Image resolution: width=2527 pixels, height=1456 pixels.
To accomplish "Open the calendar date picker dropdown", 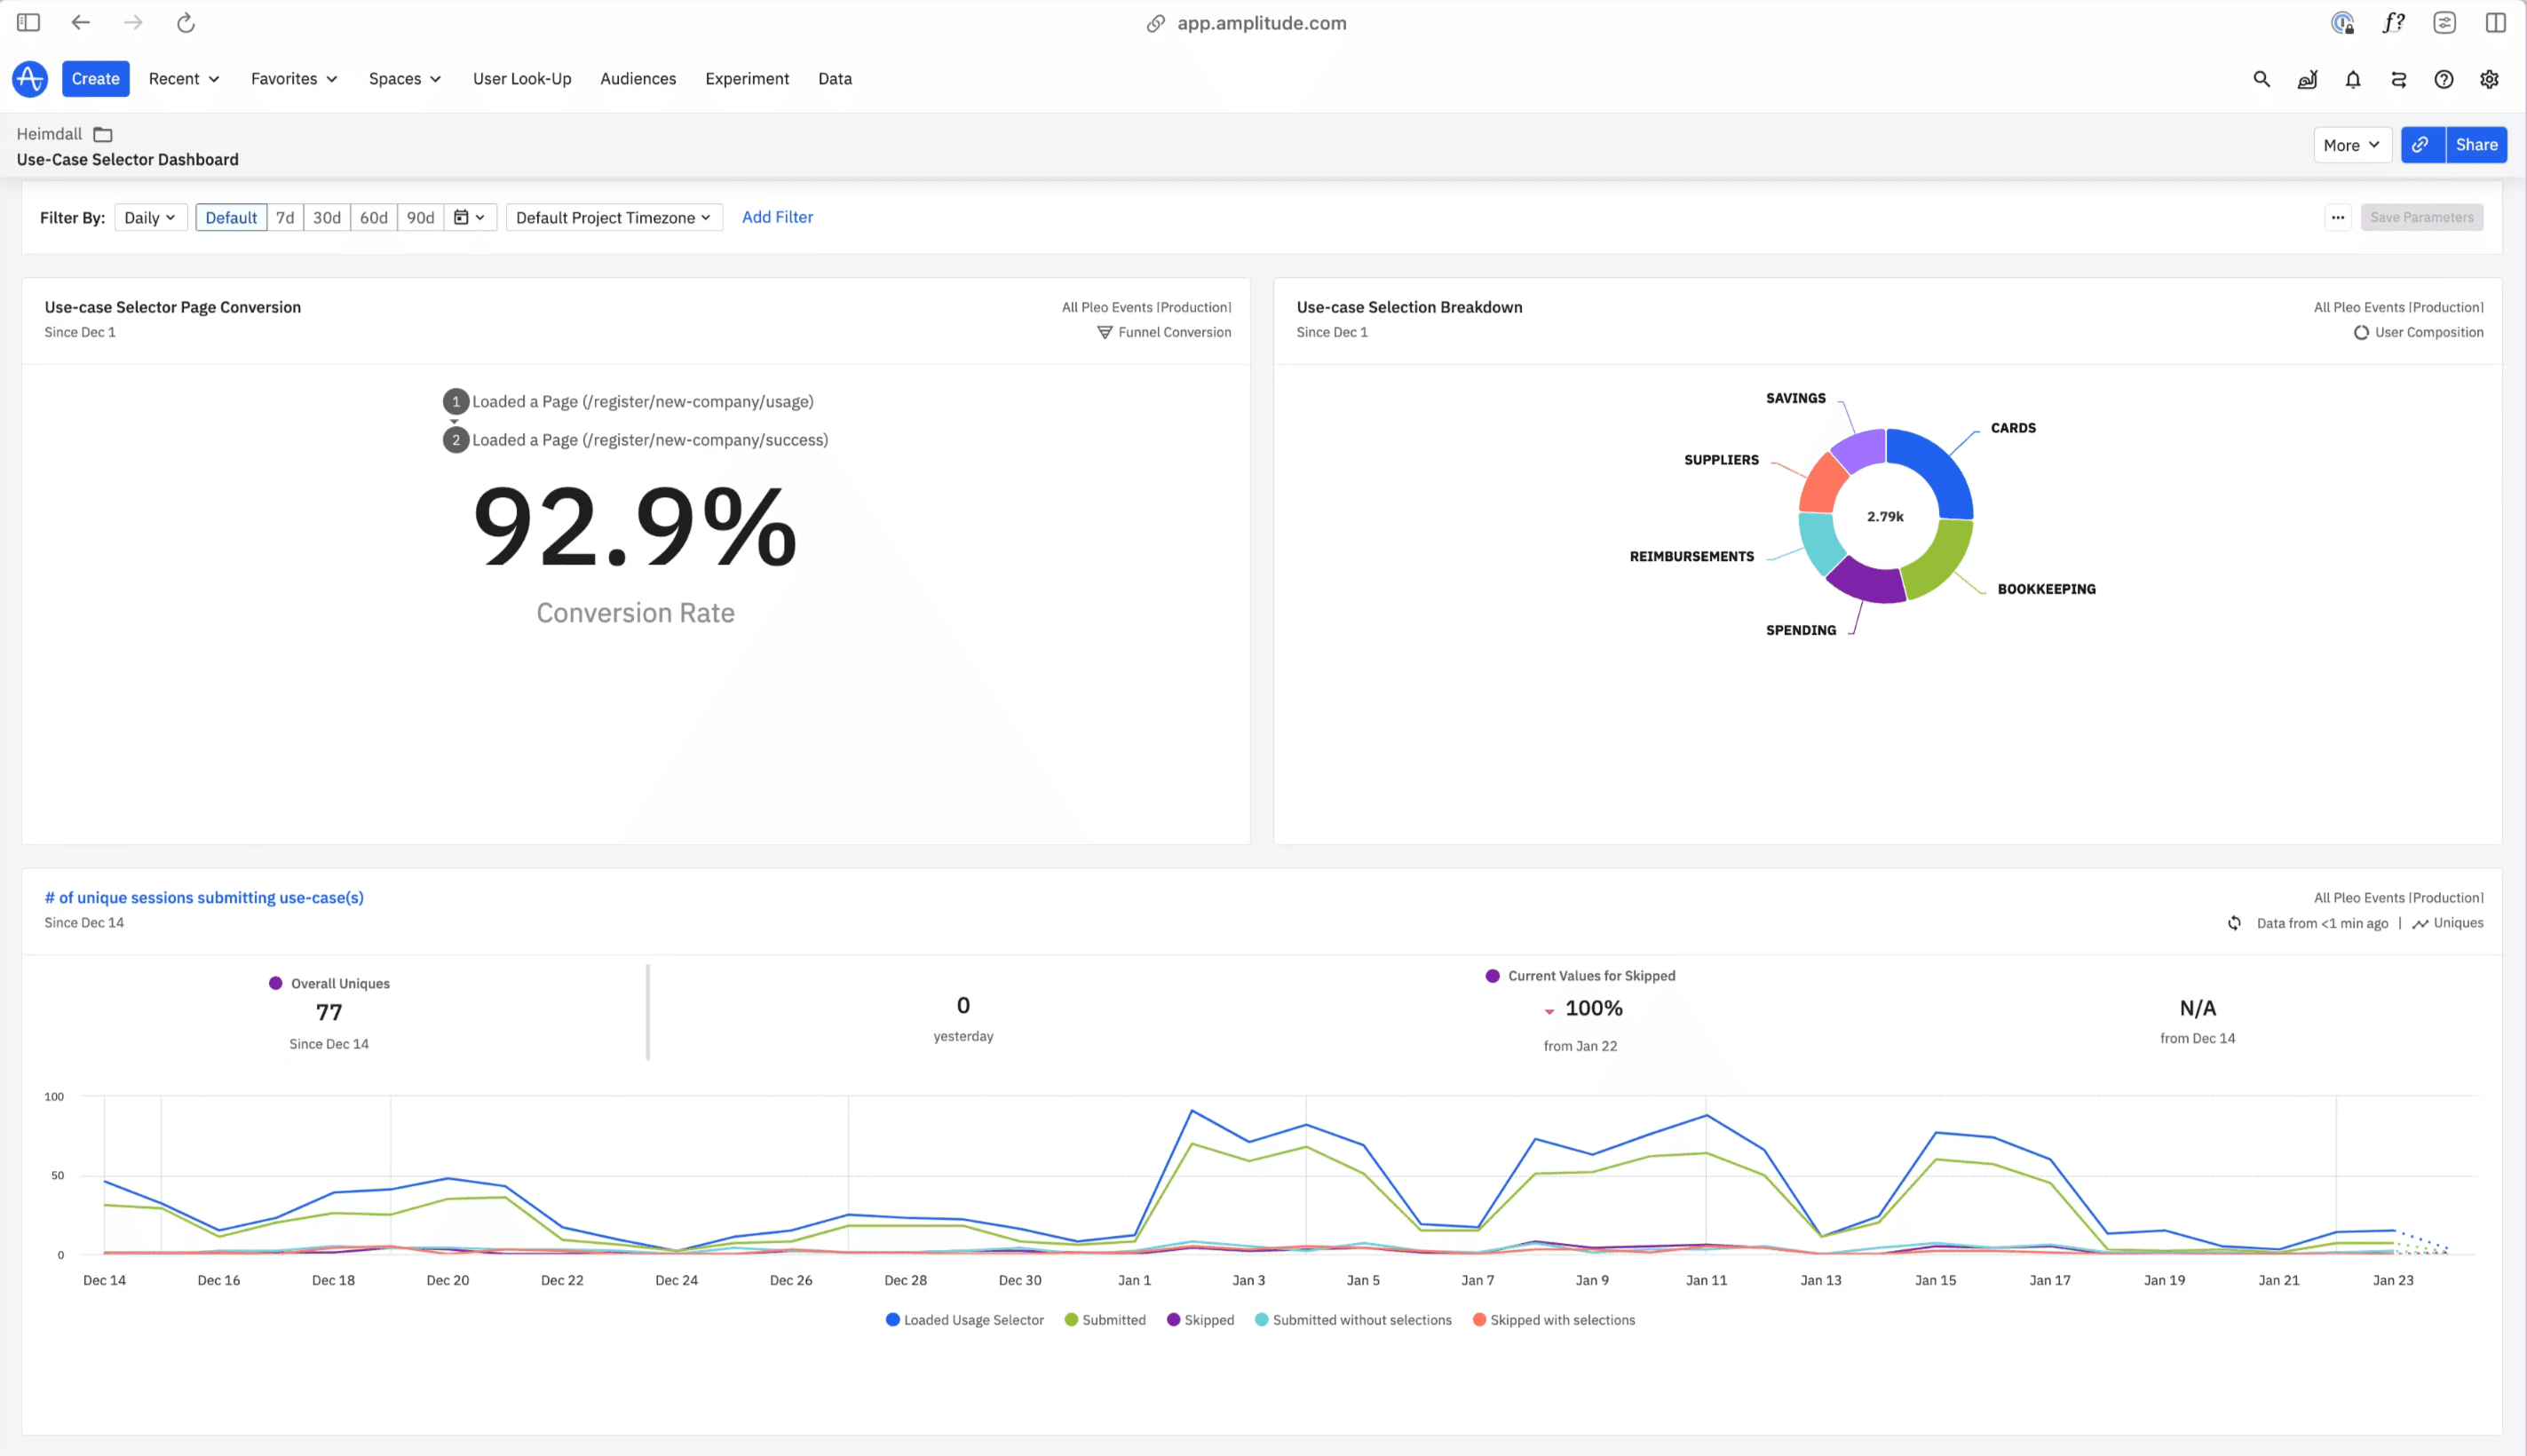I will 470,217.
